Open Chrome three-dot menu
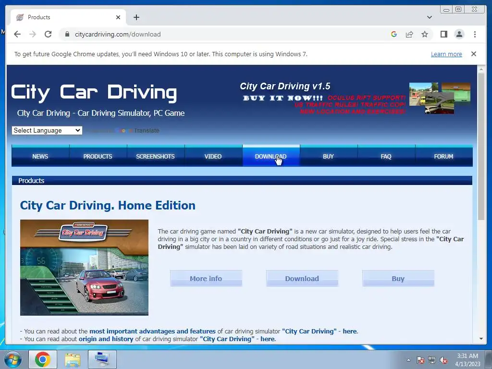 pyautogui.click(x=475, y=34)
